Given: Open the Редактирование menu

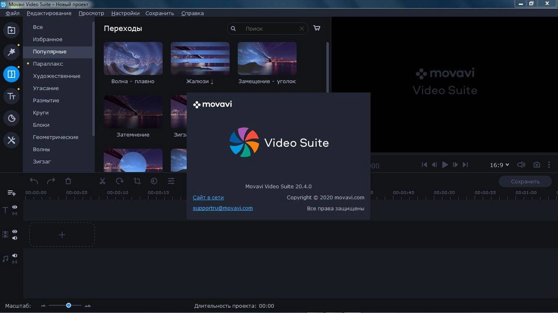Looking at the screenshot, I should click(x=49, y=13).
